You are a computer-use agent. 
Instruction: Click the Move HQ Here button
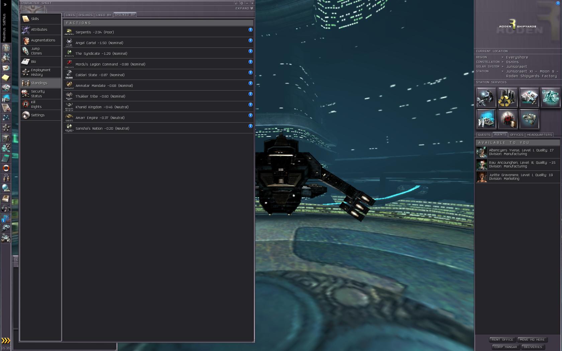(x=532, y=340)
